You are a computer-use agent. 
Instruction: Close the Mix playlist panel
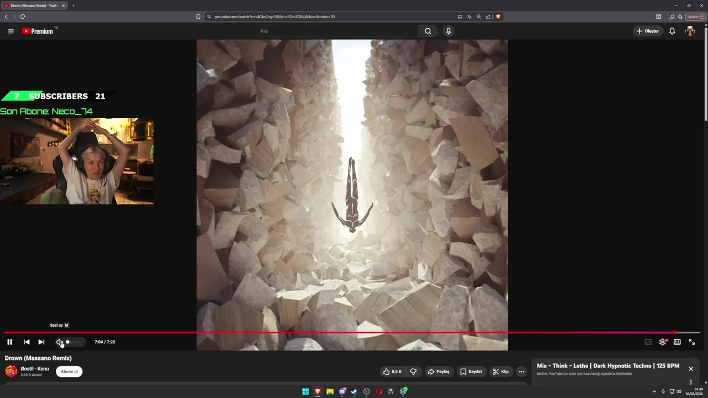click(691, 369)
